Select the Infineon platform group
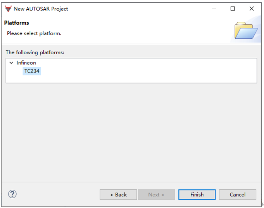The image size is (264, 208). tap(26, 63)
